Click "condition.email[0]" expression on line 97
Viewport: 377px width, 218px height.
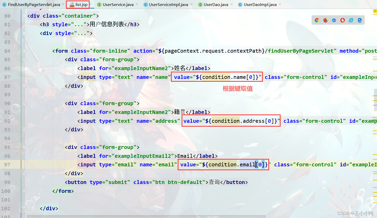(x=237, y=165)
